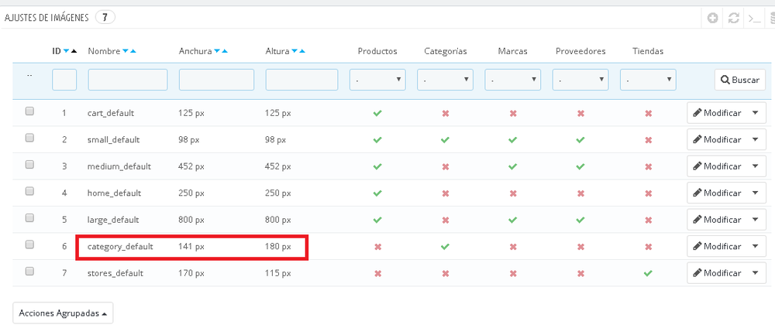This screenshot has width=775, height=335.
Task: Sort Anchura column ascending arrow
Action: pos(225,51)
